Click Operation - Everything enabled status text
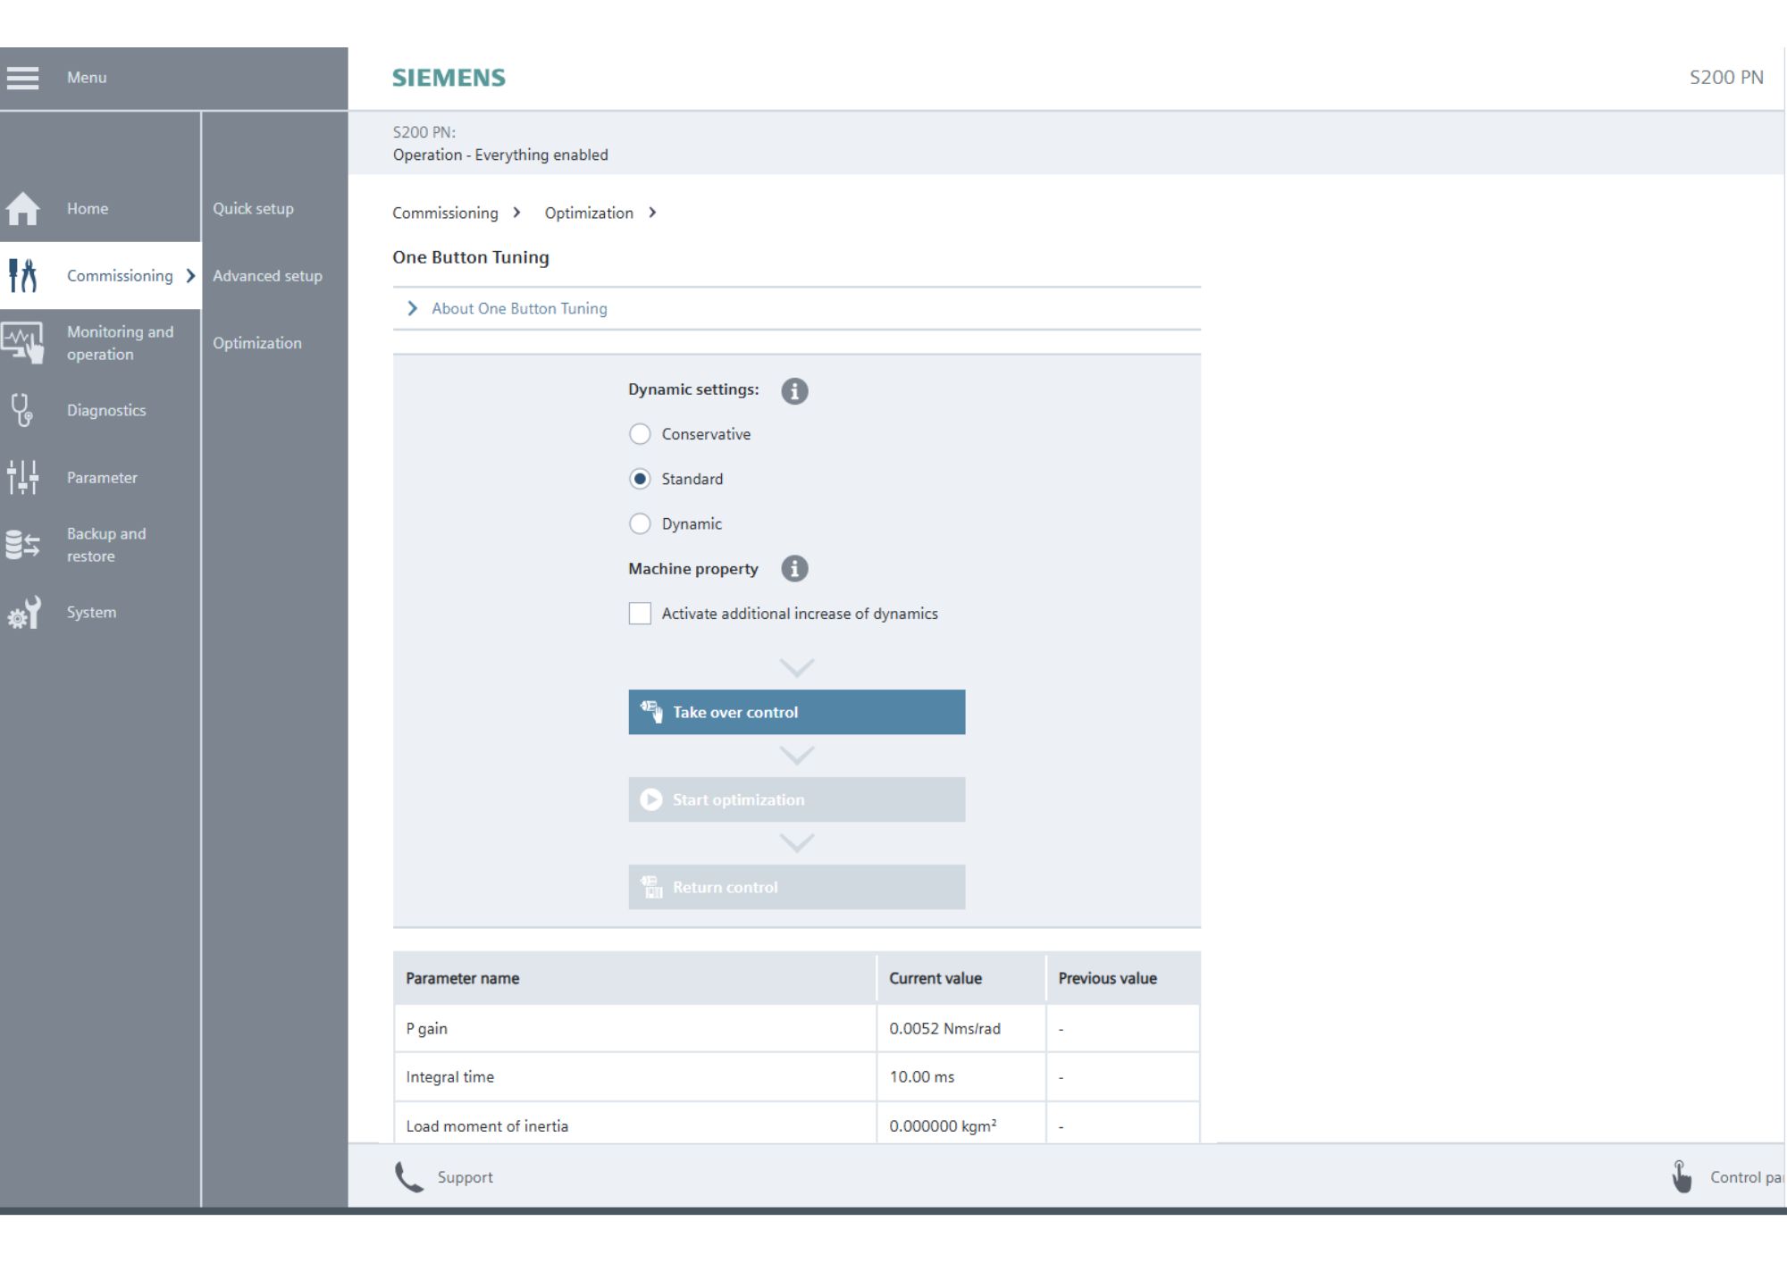The image size is (1787, 1263). coord(500,155)
